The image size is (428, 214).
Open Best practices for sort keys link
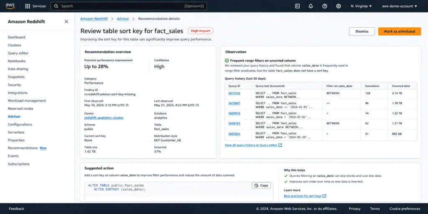tap(303, 196)
